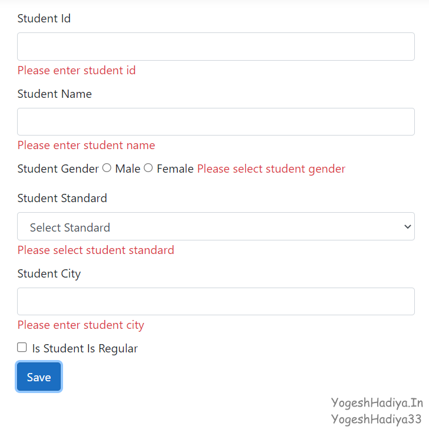Image resolution: width=429 pixels, height=429 pixels.
Task: Click the "Please select student gender" message
Action: coord(271,169)
